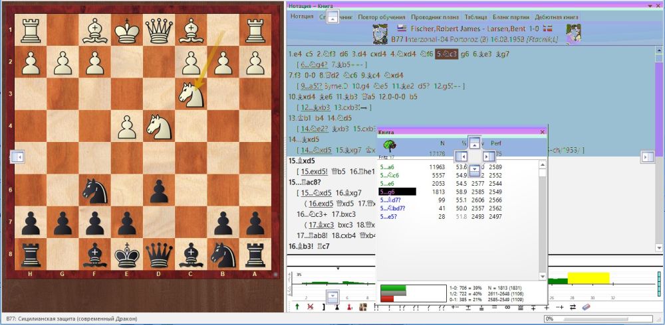Viewport: 665px width, 325px height.
Task: Open the pane menu arrow beside the notation close button
Action: pos(649,5)
